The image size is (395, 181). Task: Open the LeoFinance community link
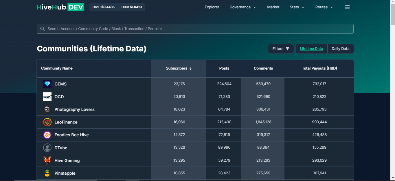tap(66, 122)
